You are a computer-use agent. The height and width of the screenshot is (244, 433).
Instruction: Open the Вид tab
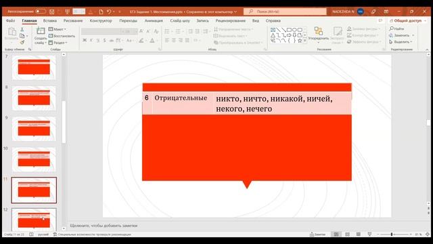256,21
